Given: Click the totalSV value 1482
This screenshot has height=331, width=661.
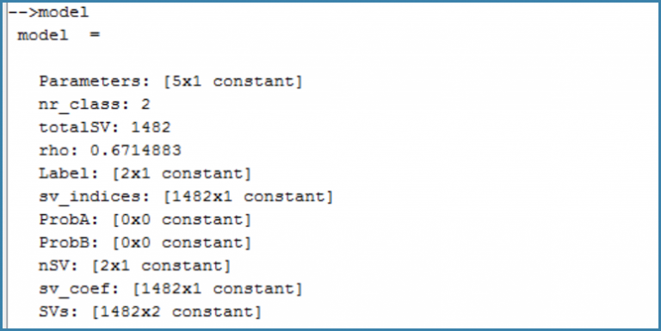Looking at the screenshot, I should 151,127.
